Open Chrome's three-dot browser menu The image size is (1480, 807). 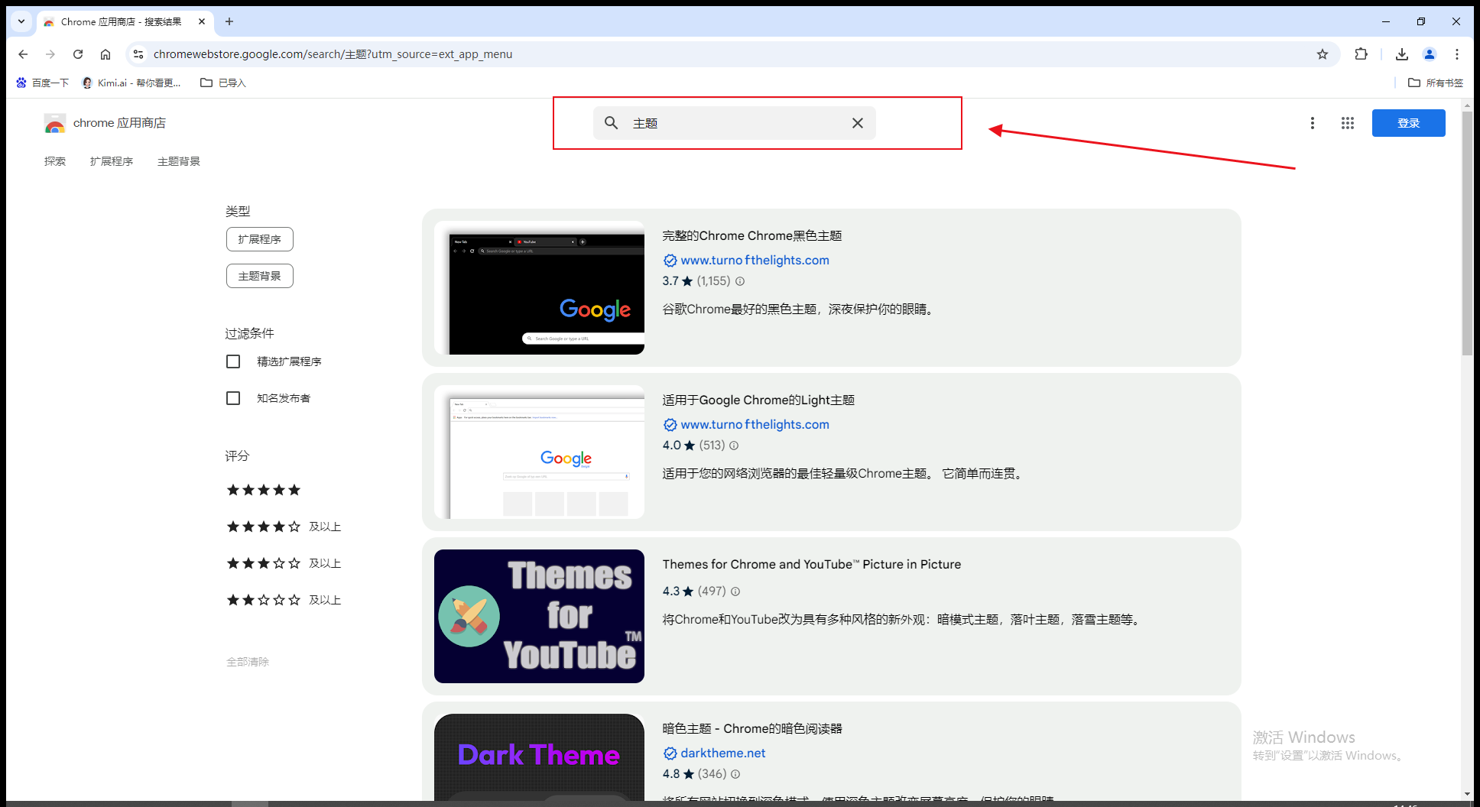(x=1457, y=54)
